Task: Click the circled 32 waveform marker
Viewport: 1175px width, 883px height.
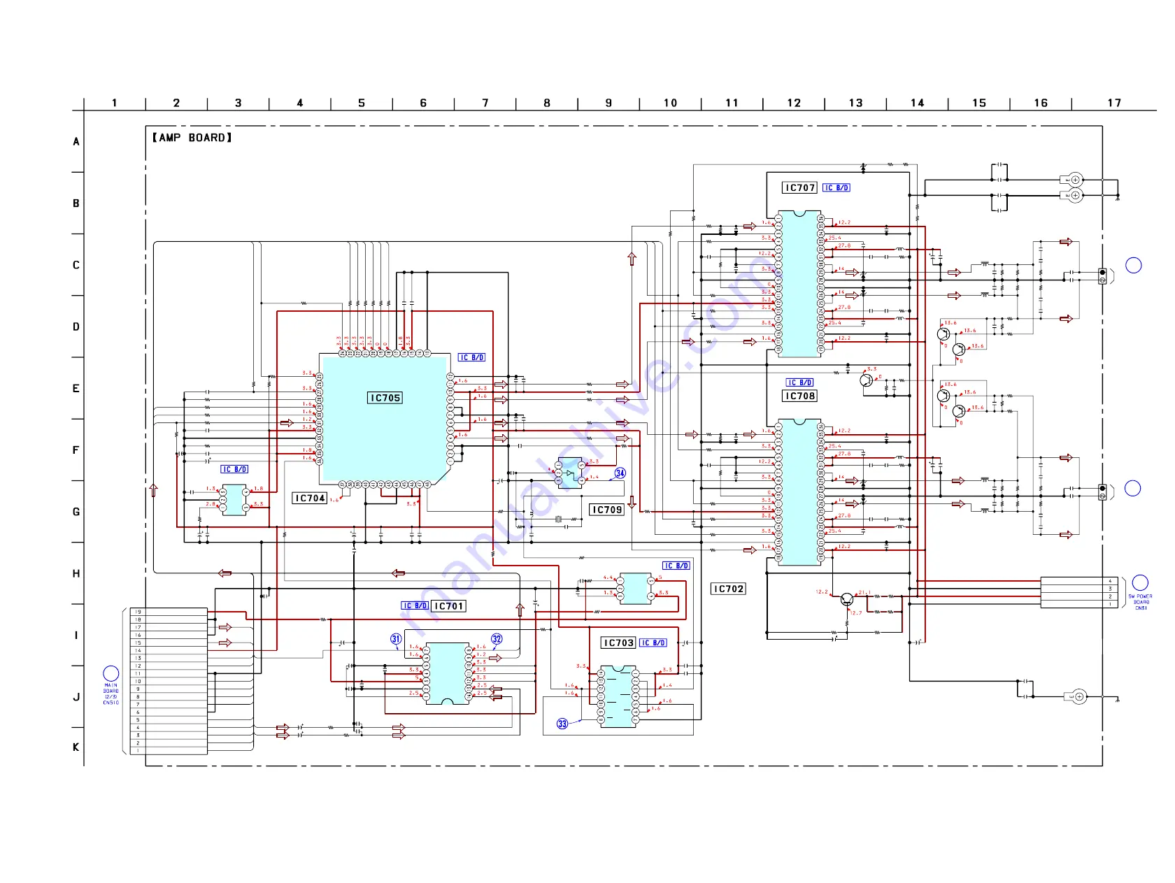Action: [497, 639]
